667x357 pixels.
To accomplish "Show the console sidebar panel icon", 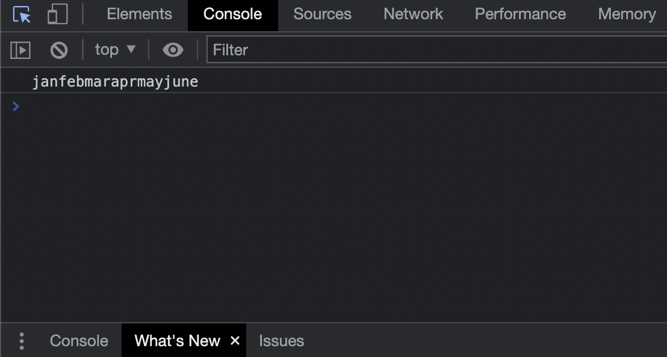I will point(20,50).
